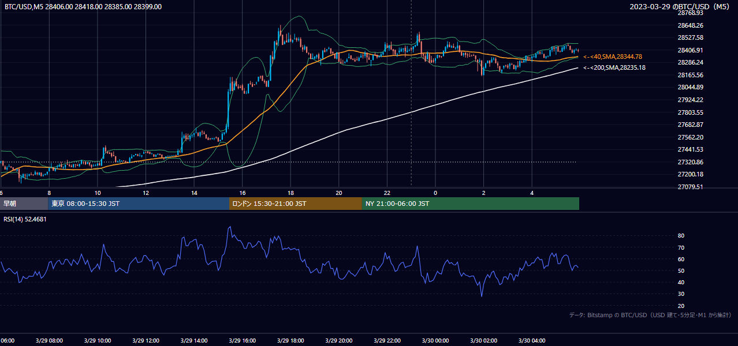738x346 pixels.
Task: Select the 40 SMA label reading 28344.78
Action: [613, 57]
